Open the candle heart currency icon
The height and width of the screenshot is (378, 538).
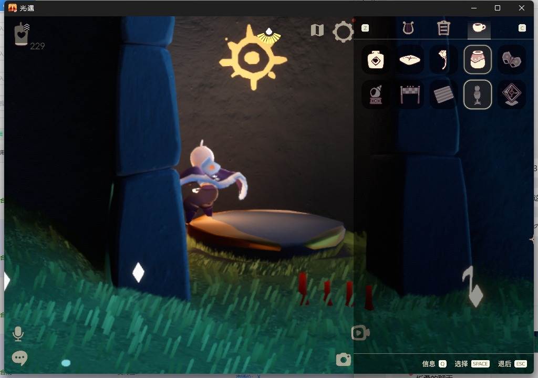21,34
